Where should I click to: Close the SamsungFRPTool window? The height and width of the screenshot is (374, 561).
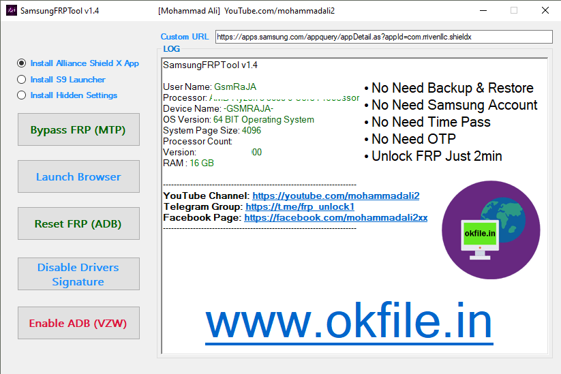click(x=545, y=10)
